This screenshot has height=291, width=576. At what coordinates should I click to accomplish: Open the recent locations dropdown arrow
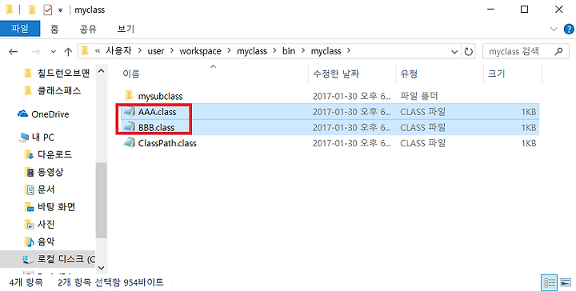(x=54, y=52)
